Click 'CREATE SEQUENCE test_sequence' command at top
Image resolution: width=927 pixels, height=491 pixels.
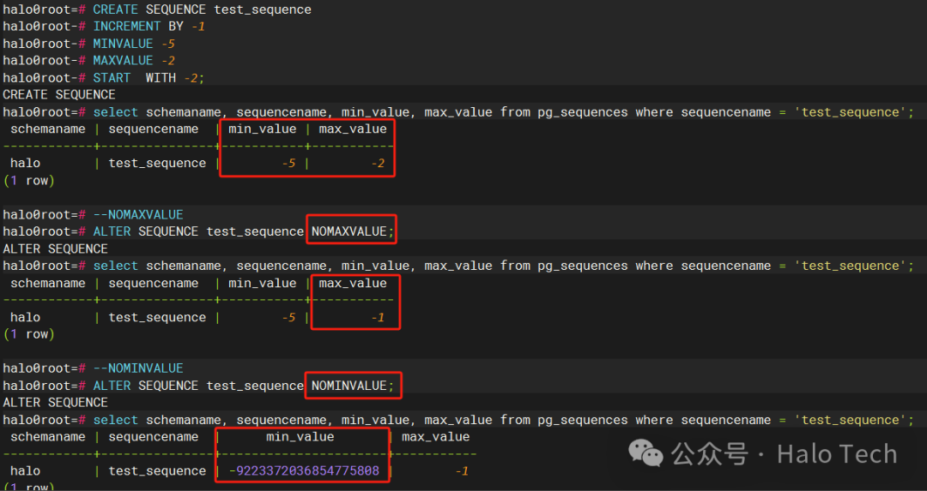point(203,9)
